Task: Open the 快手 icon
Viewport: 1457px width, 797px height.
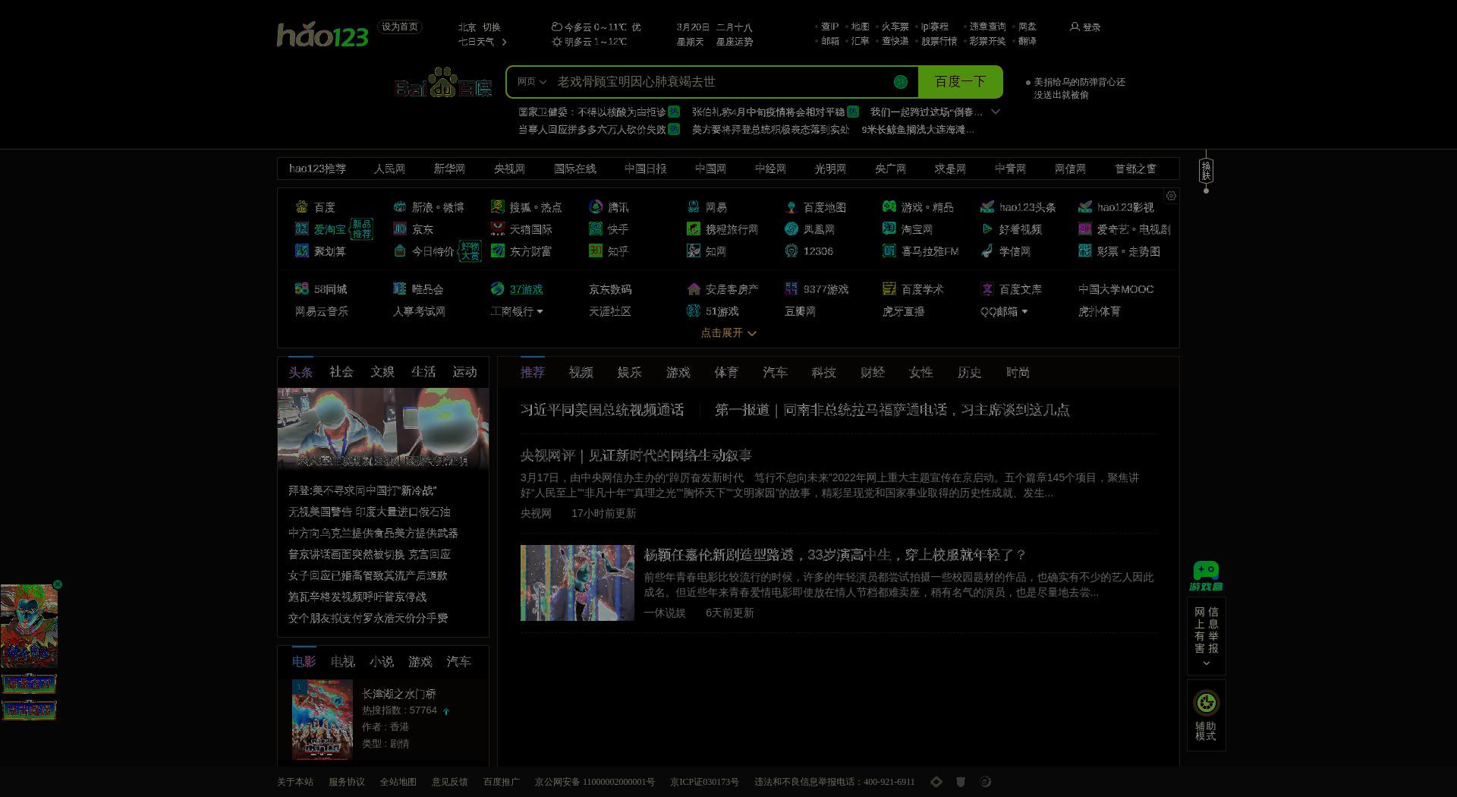Action: coord(595,228)
